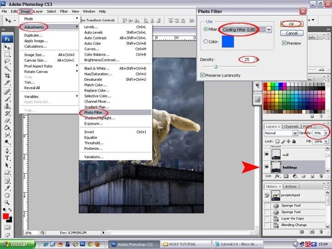
Task: Switch to the Actions tab
Action: [x=290, y=186]
